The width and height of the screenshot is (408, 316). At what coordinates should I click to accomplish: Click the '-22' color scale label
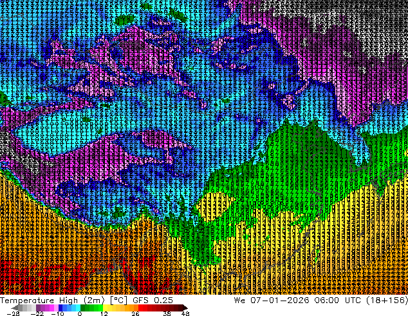pyautogui.click(x=37, y=313)
